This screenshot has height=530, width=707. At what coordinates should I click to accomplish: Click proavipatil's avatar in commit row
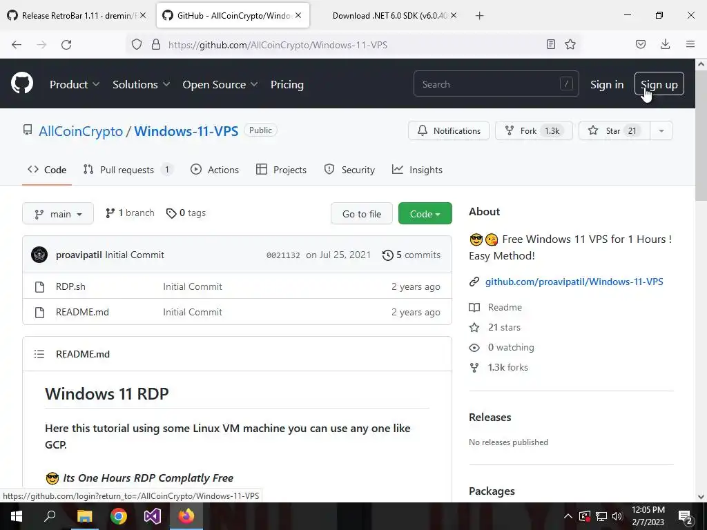click(39, 255)
